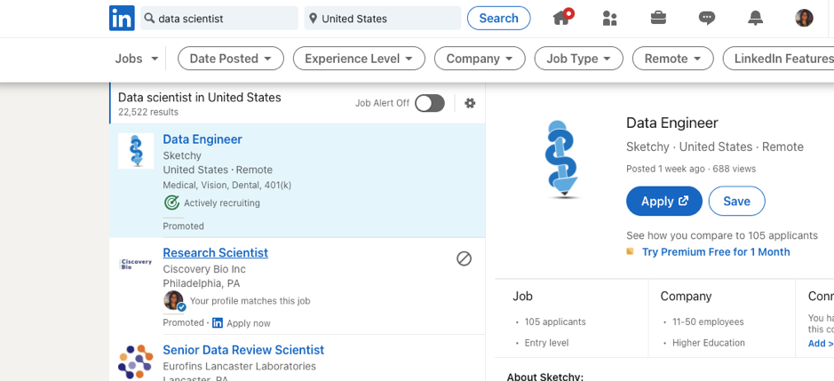Click 'Entry level' in Job panel
Screen dimensions: 834x381
547,343
